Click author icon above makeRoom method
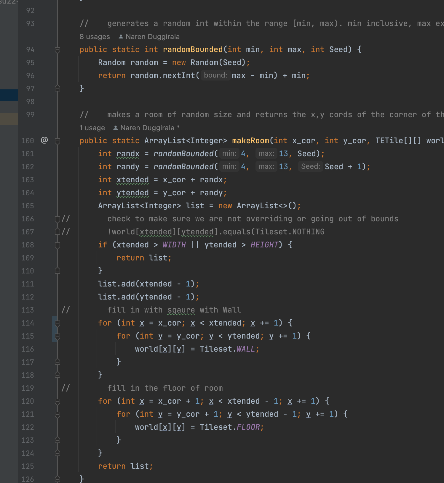Viewport: 444px width, 483px height. point(116,128)
